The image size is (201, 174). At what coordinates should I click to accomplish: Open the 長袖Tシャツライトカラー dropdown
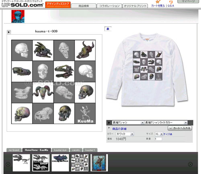pyautogui.click(x=166, y=123)
